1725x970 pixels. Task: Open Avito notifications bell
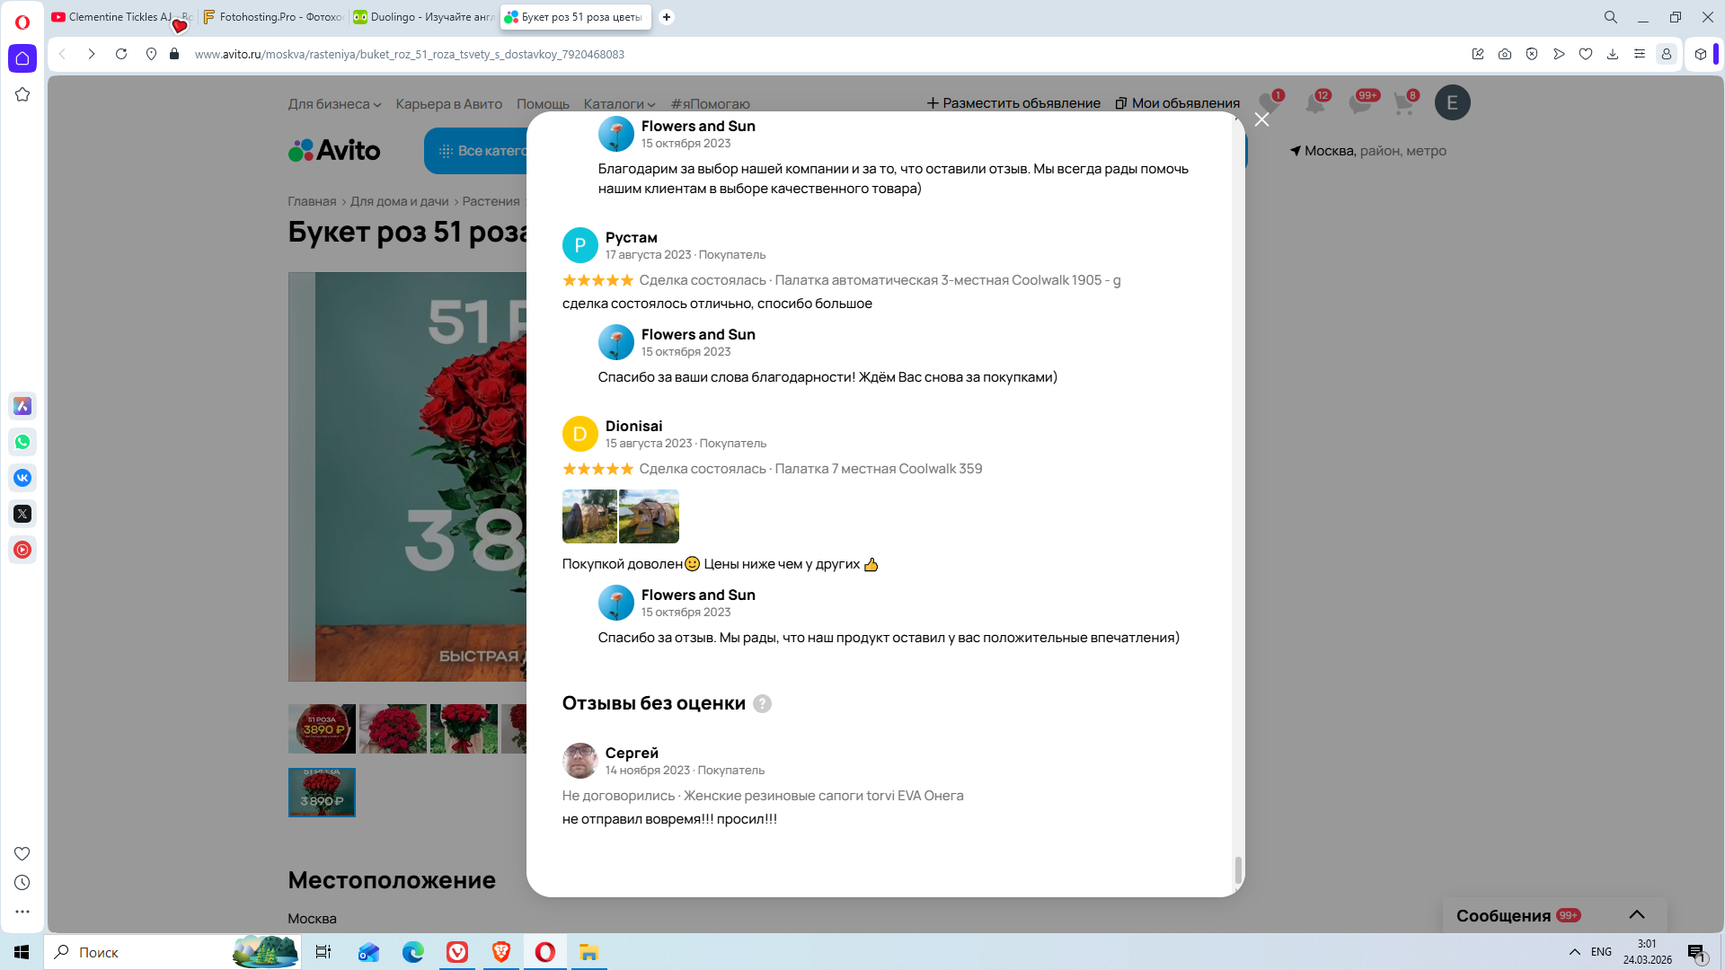[1315, 103]
